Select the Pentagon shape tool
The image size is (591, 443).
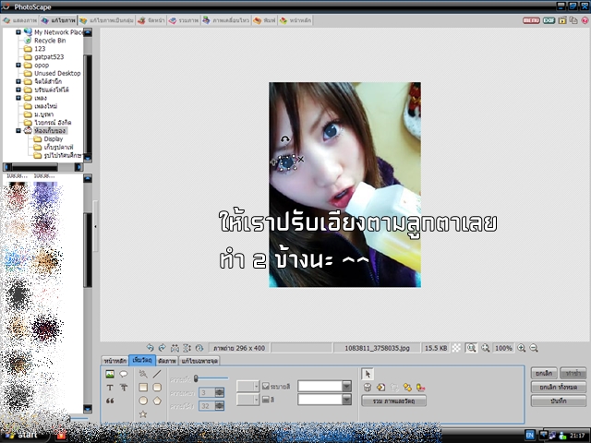click(157, 401)
